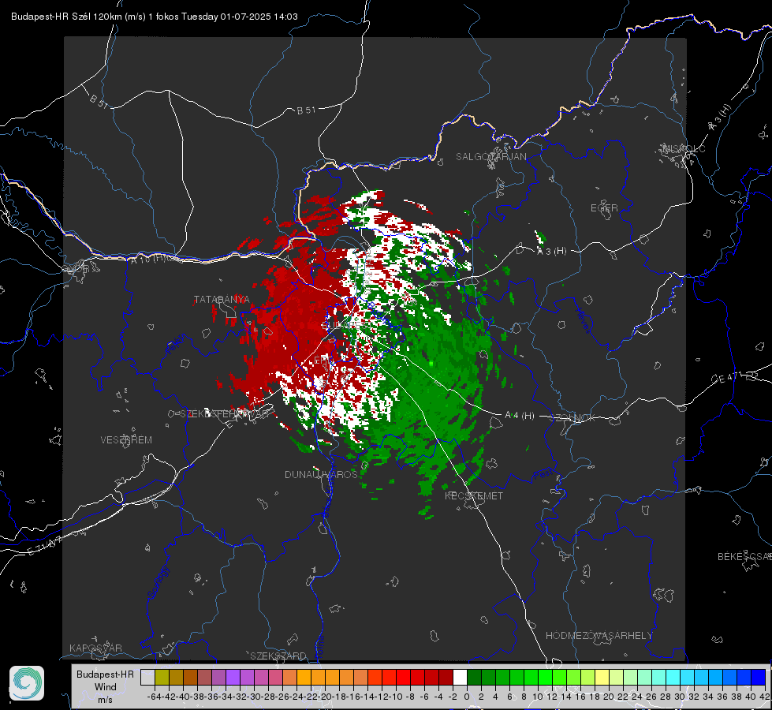772x710 pixels.
Task: Click the radar title text with date 01-07-2025 14:03
Action: pyautogui.click(x=154, y=17)
